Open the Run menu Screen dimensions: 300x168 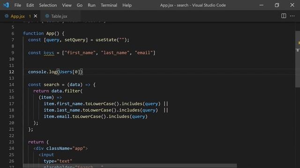click(x=91, y=5)
